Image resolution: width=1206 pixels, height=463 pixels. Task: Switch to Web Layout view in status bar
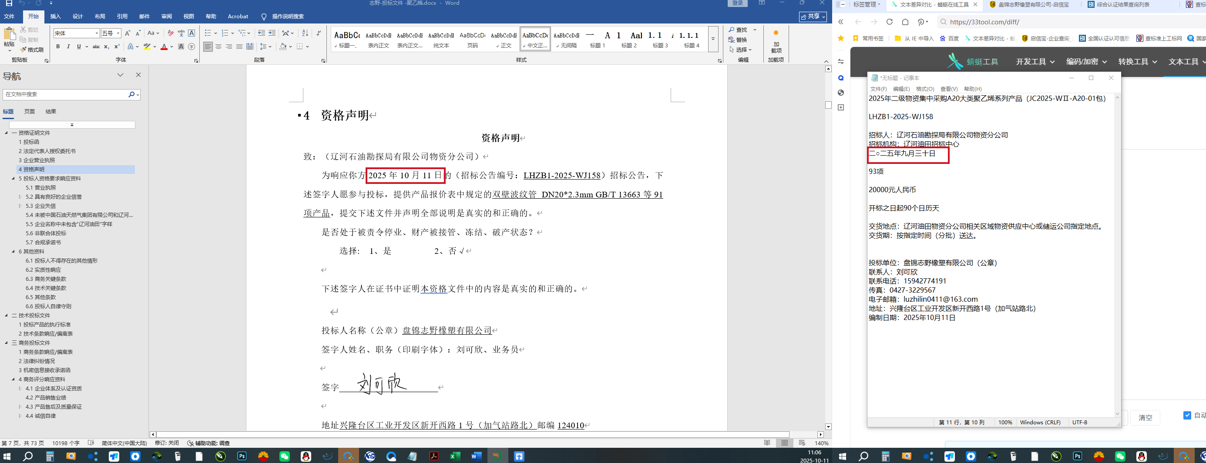(x=802, y=443)
